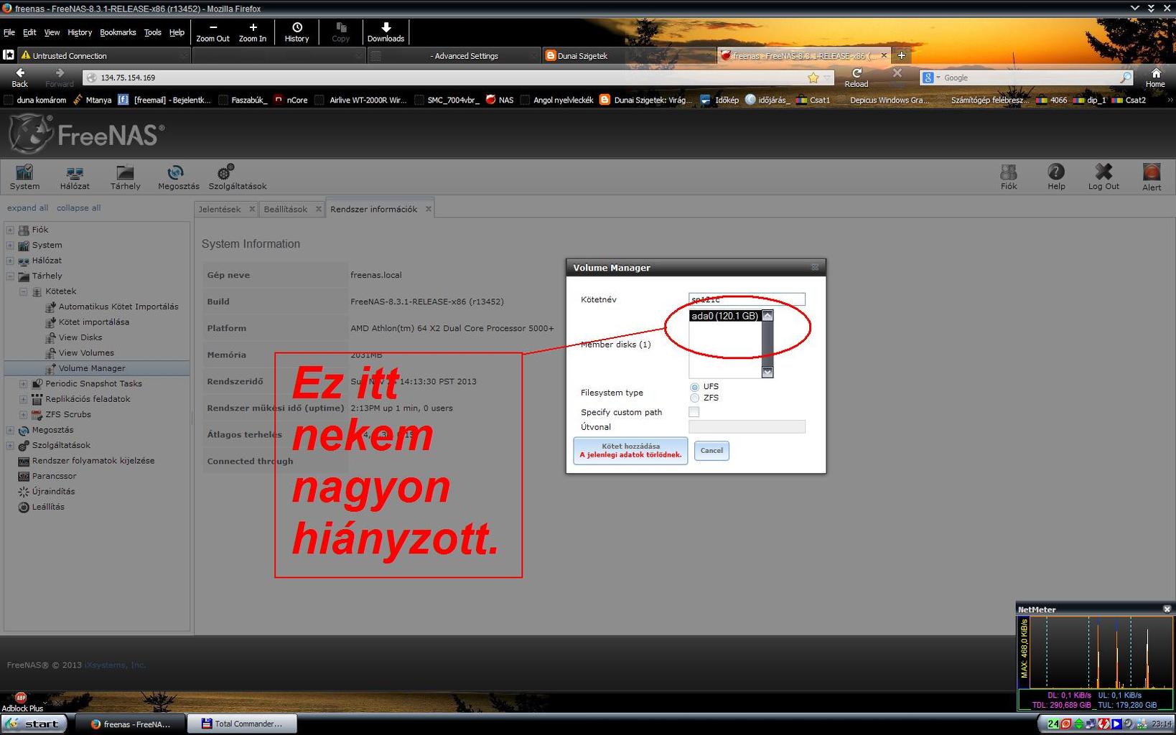Expand the ZFS Scrubs node
Image resolution: width=1176 pixels, height=735 pixels.
point(24,415)
